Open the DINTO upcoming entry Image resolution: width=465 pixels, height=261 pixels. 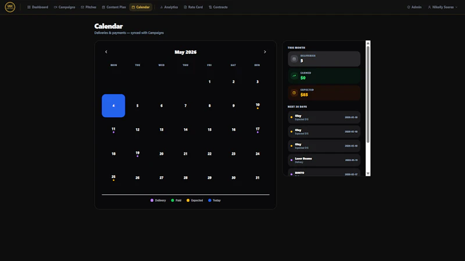pos(324,173)
